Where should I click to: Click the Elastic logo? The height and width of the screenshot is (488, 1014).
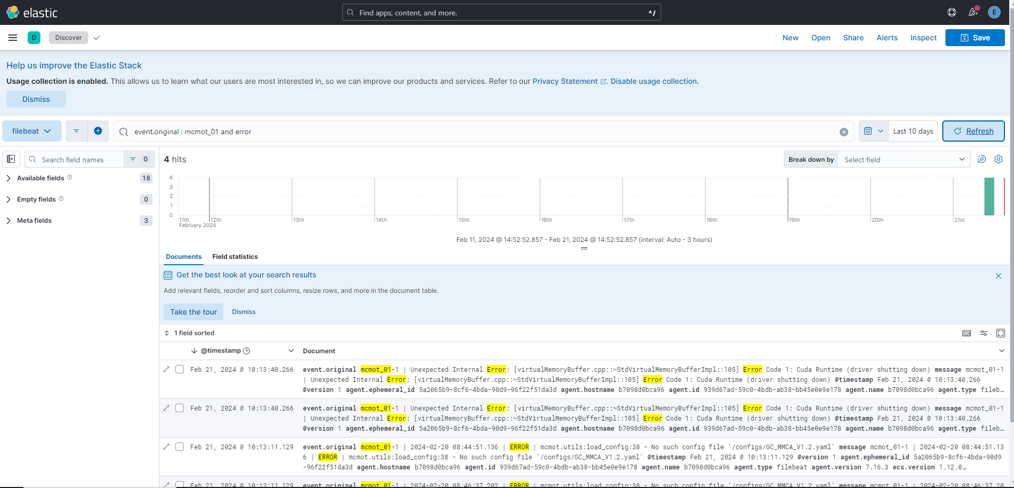pos(31,12)
